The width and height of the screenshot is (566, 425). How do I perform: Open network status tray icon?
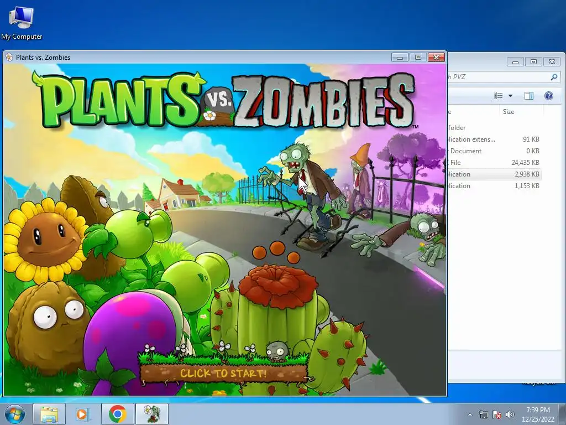483,414
